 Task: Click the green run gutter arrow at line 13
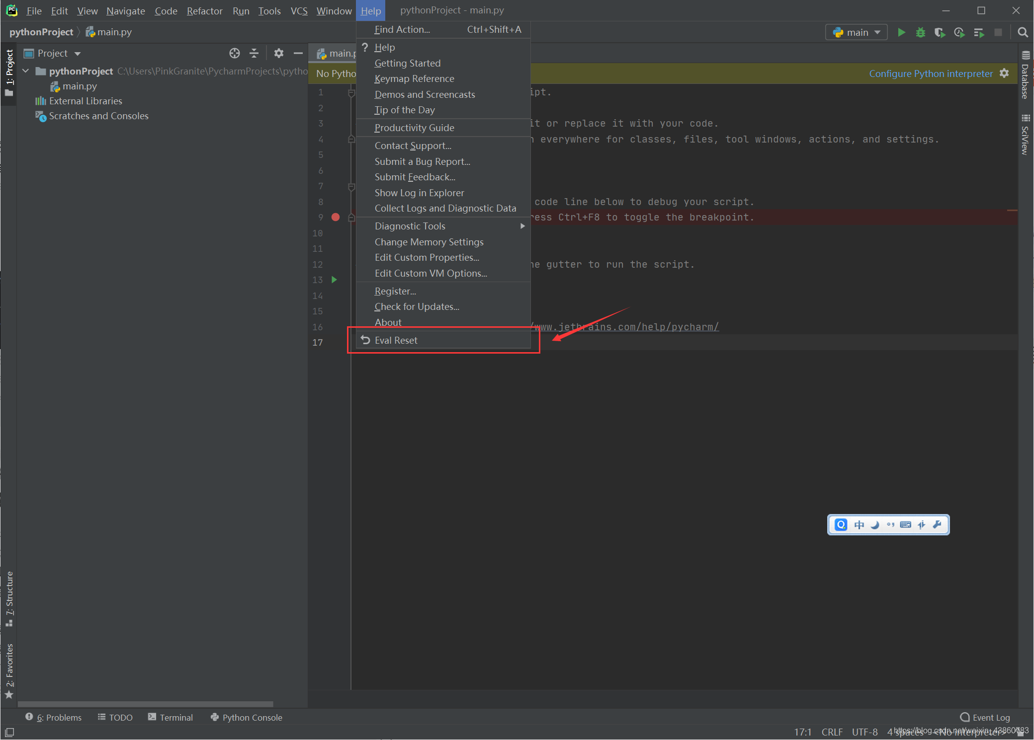334,280
